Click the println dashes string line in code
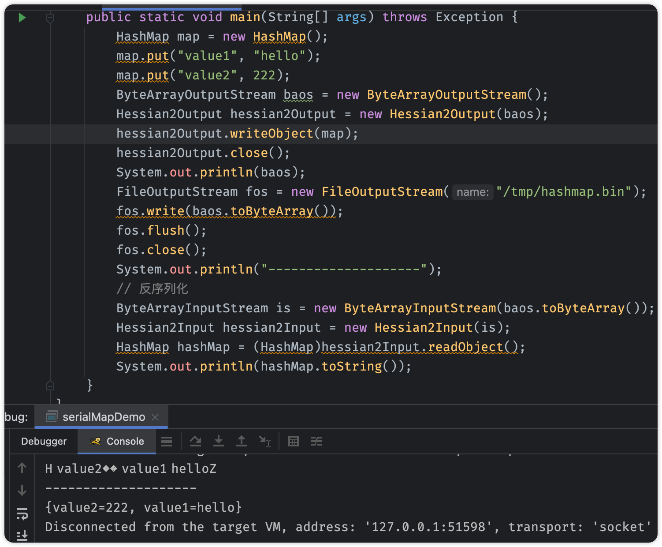 279,270
